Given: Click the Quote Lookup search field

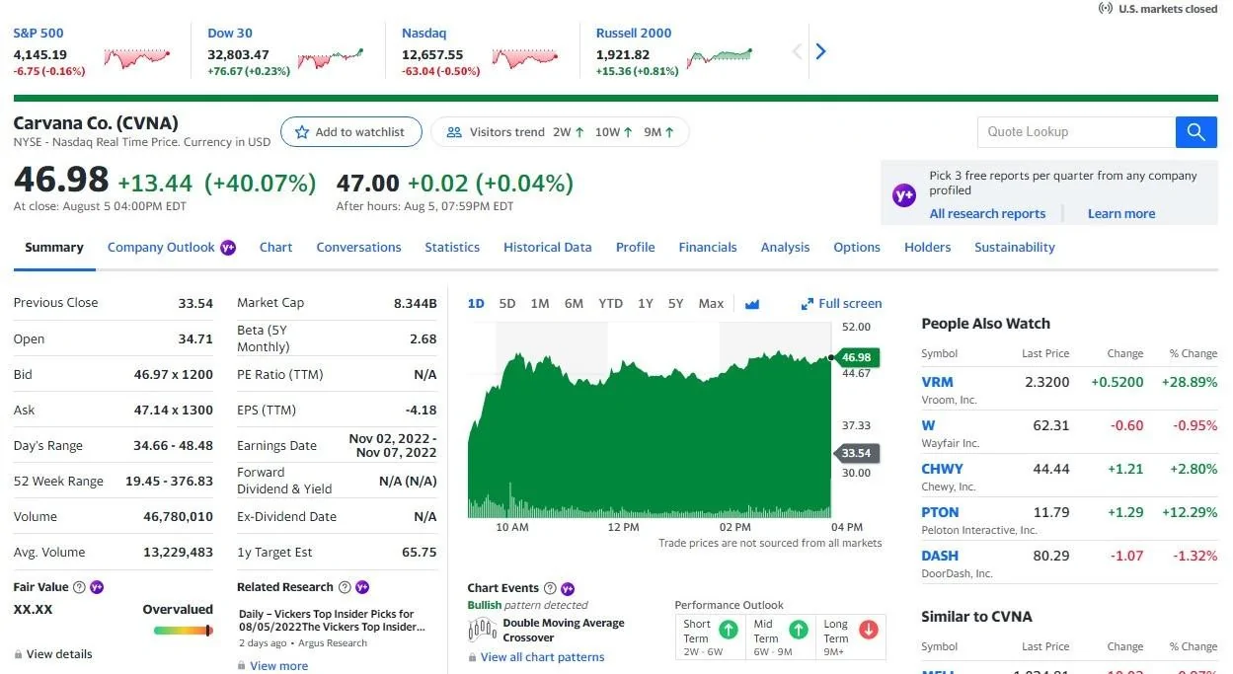Looking at the screenshot, I should pyautogui.click(x=1077, y=132).
